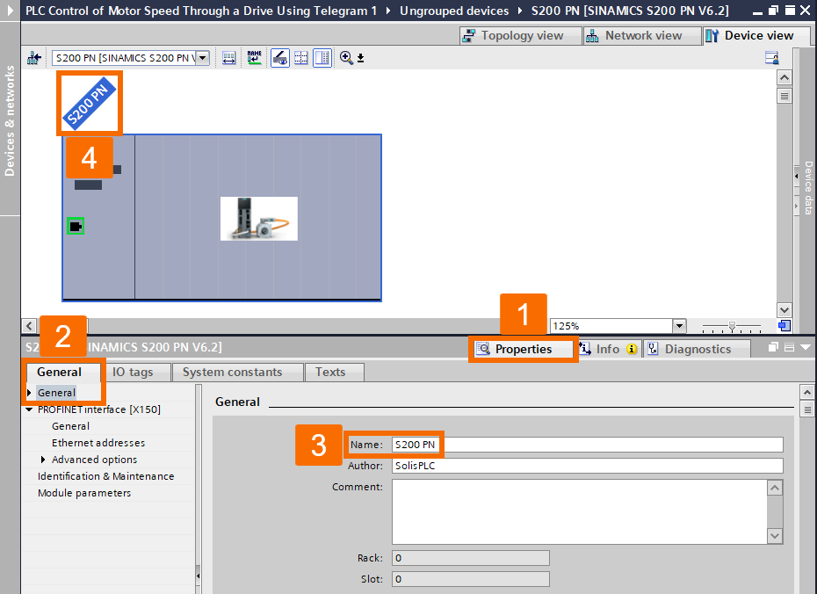Collapse navigation tree splitter arrow

click(198, 576)
